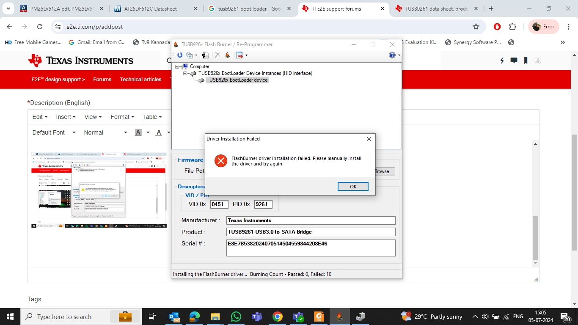Image resolution: width=578 pixels, height=325 pixels.
Task: Open a new browser tab
Action: coord(491,8)
